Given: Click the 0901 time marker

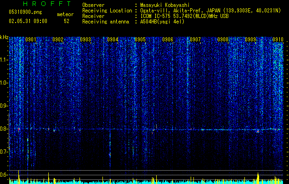Looking at the screenshot, I should [31, 40].
